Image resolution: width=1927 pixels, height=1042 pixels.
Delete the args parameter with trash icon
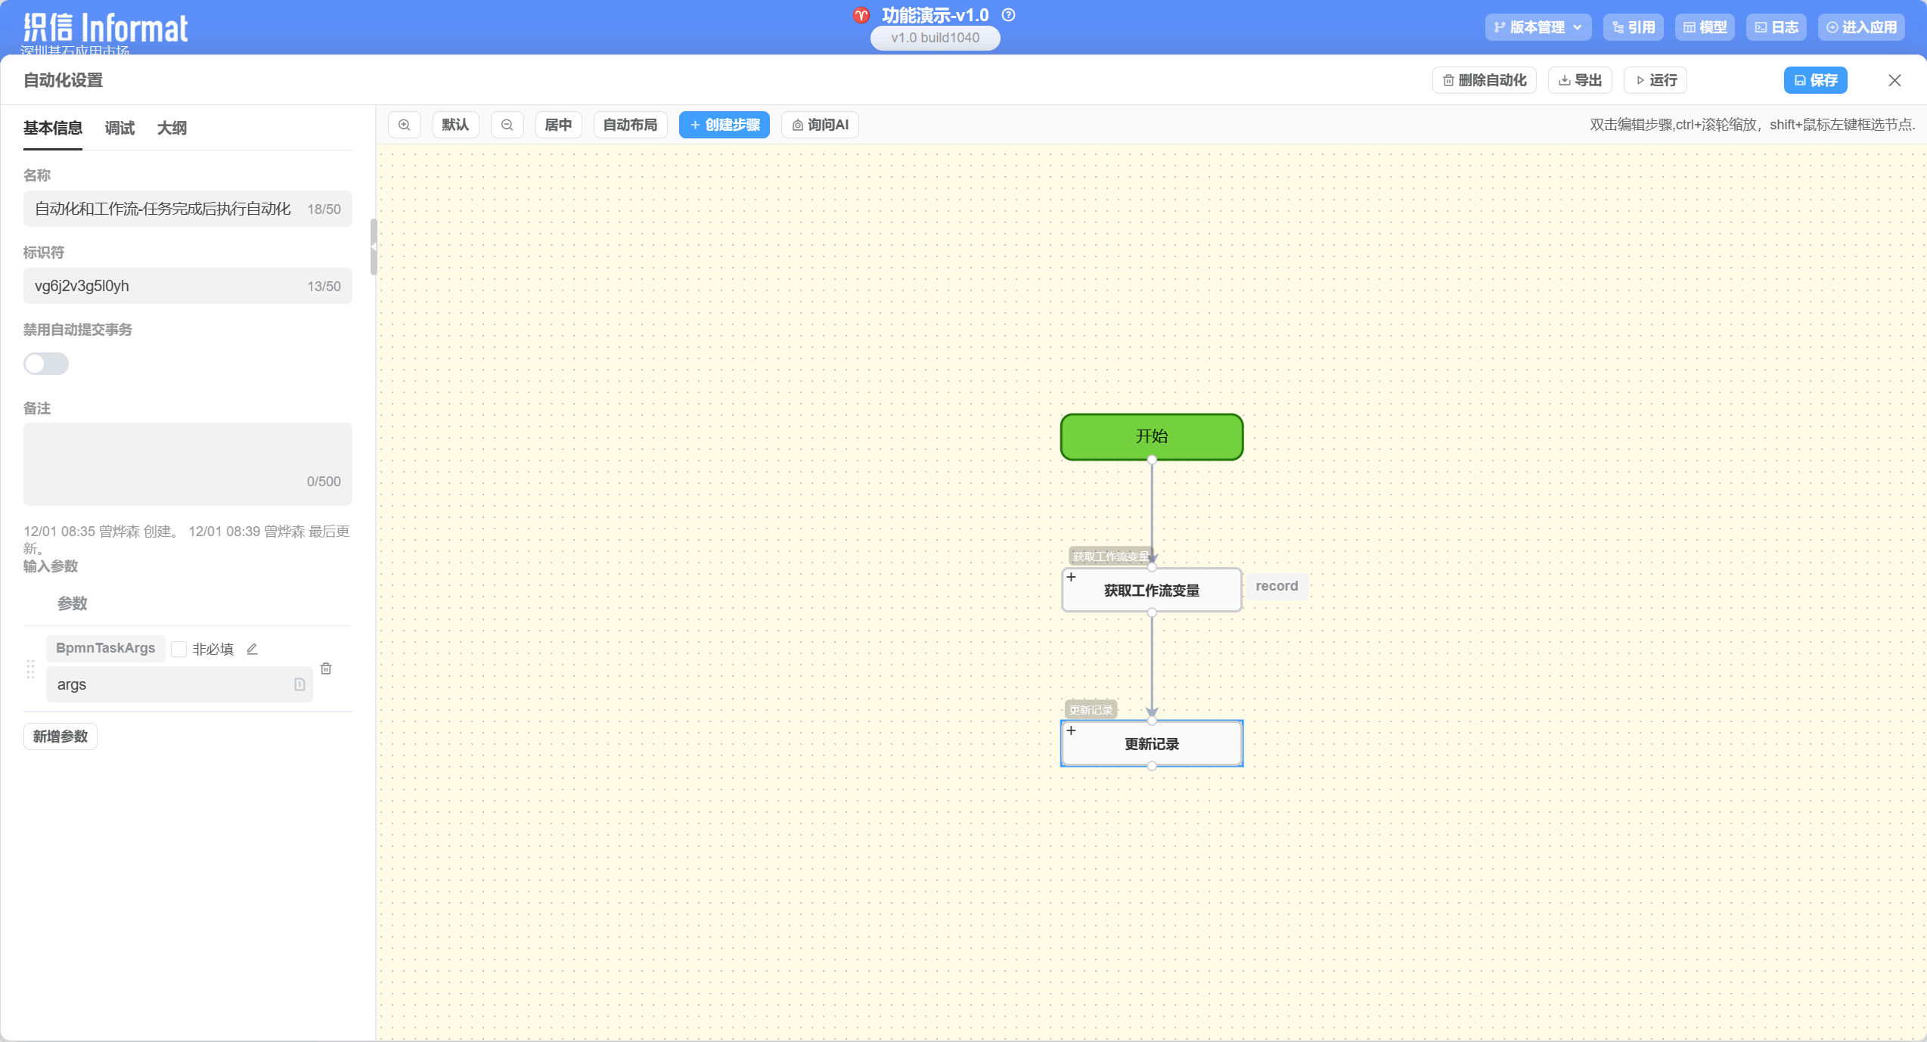tap(326, 668)
